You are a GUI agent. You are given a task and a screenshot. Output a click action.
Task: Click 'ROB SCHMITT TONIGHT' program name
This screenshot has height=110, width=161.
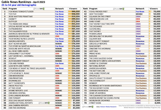tap(99, 41)
